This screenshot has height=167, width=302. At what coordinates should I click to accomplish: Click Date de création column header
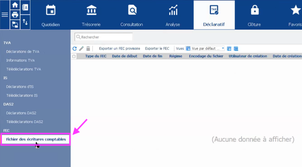(x=287, y=56)
